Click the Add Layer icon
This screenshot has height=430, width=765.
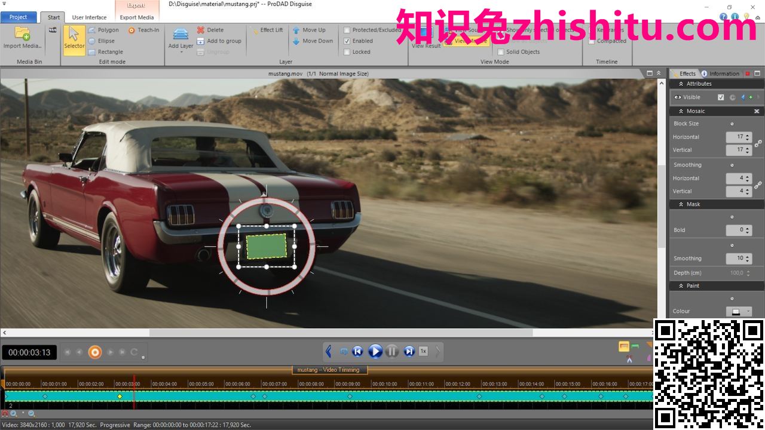coord(180,33)
